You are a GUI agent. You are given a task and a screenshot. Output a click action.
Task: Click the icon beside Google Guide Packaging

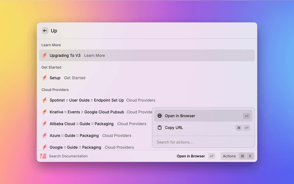[x=45, y=147]
